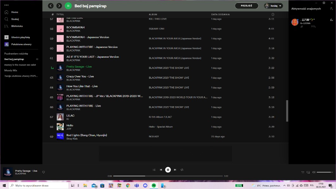Skip to the next track
Viewport: 336px width, 189px height.
tap(175, 170)
